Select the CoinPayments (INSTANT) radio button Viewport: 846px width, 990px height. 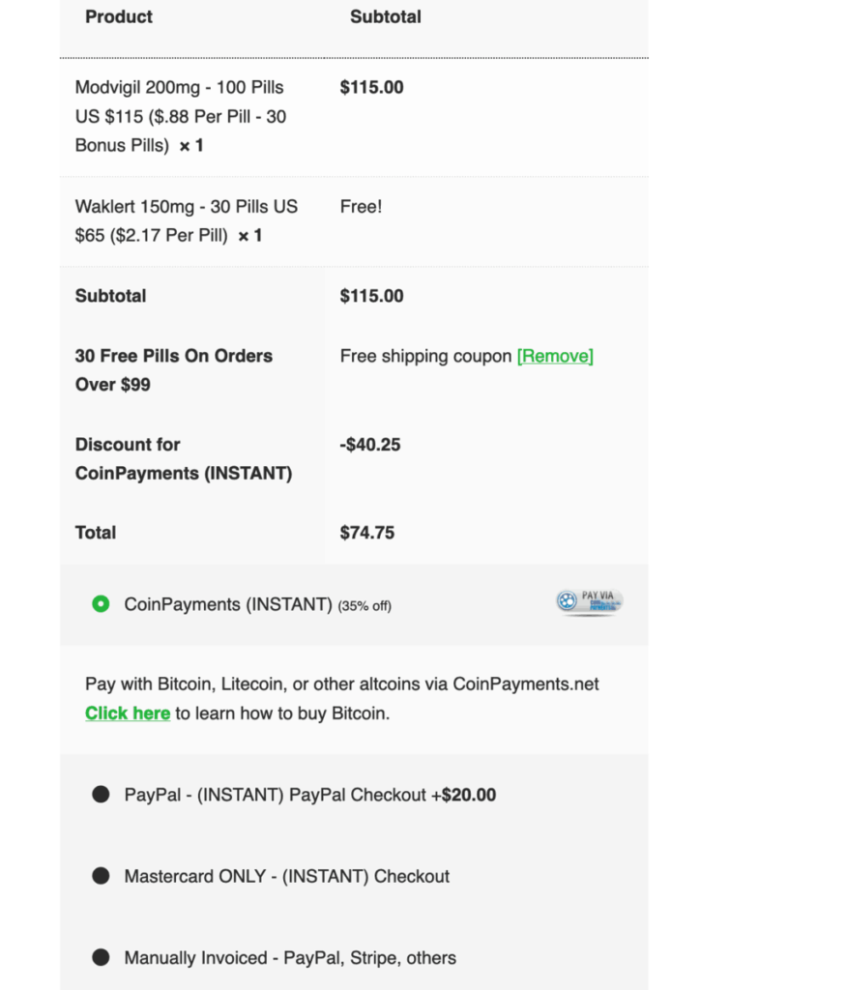coord(101,604)
